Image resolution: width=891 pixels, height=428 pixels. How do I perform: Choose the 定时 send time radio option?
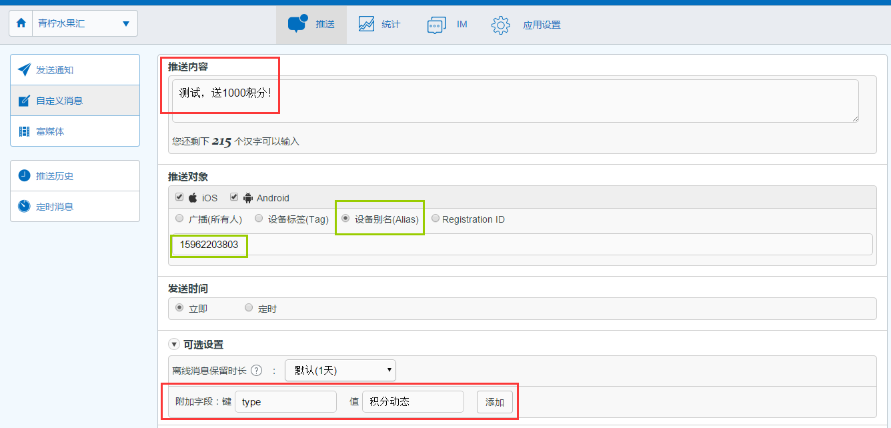click(x=249, y=308)
